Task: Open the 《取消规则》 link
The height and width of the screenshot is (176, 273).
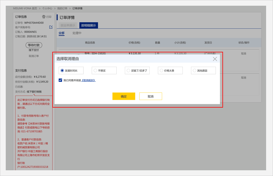Action: 89,80
